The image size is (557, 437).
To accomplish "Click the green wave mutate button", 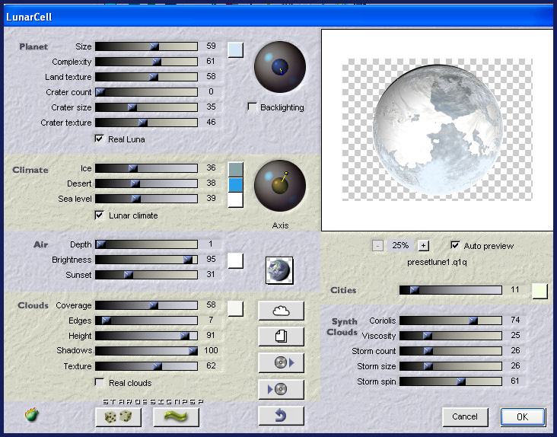I will (x=177, y=416).
